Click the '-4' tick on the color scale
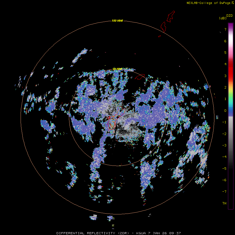The image size is (235, 235). [x=224, y=157]
